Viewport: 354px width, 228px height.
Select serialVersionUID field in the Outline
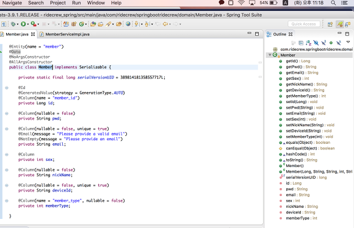pyautogui.click(x=306, y=177)
